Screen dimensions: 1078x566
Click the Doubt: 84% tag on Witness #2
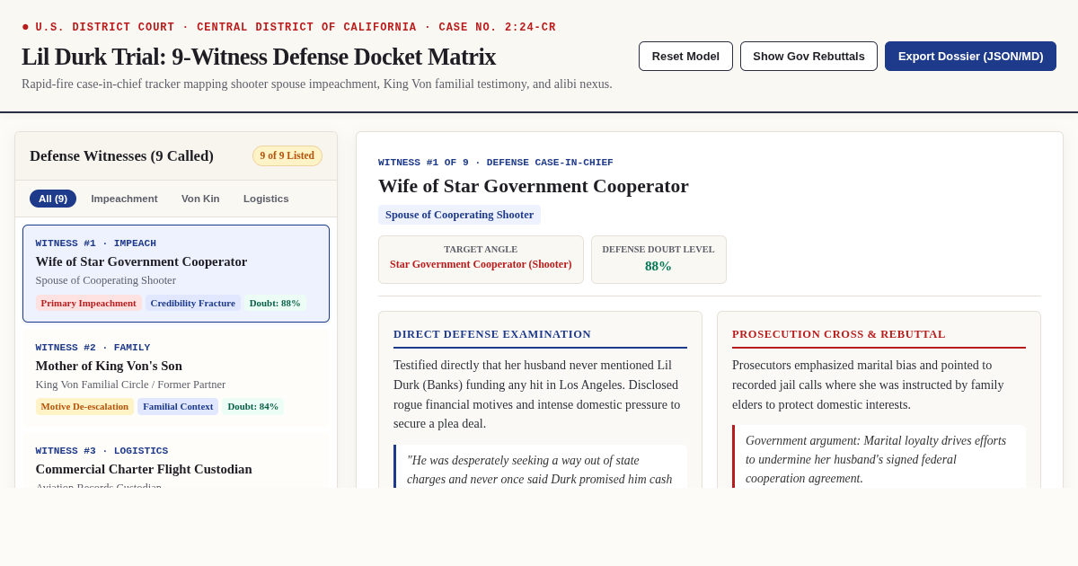[253, 406]
